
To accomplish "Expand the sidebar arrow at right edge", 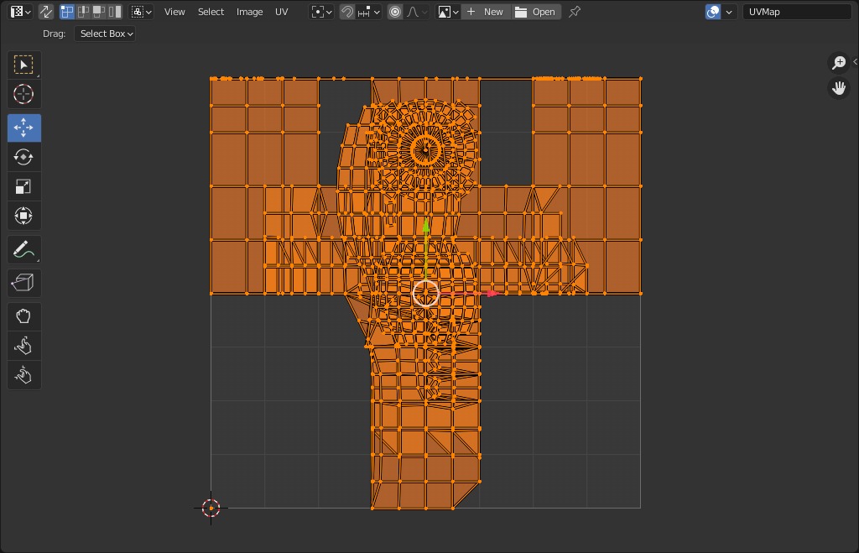I will [855, 62].
